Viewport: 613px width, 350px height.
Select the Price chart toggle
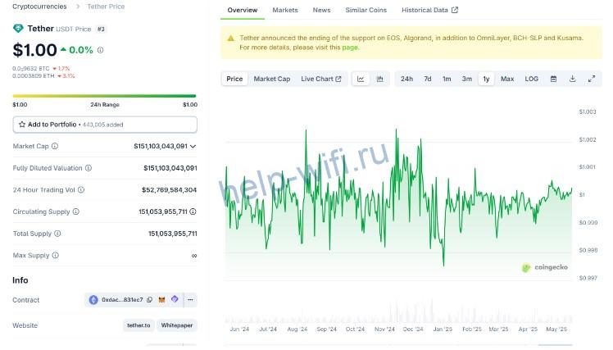tap(234, 79)
